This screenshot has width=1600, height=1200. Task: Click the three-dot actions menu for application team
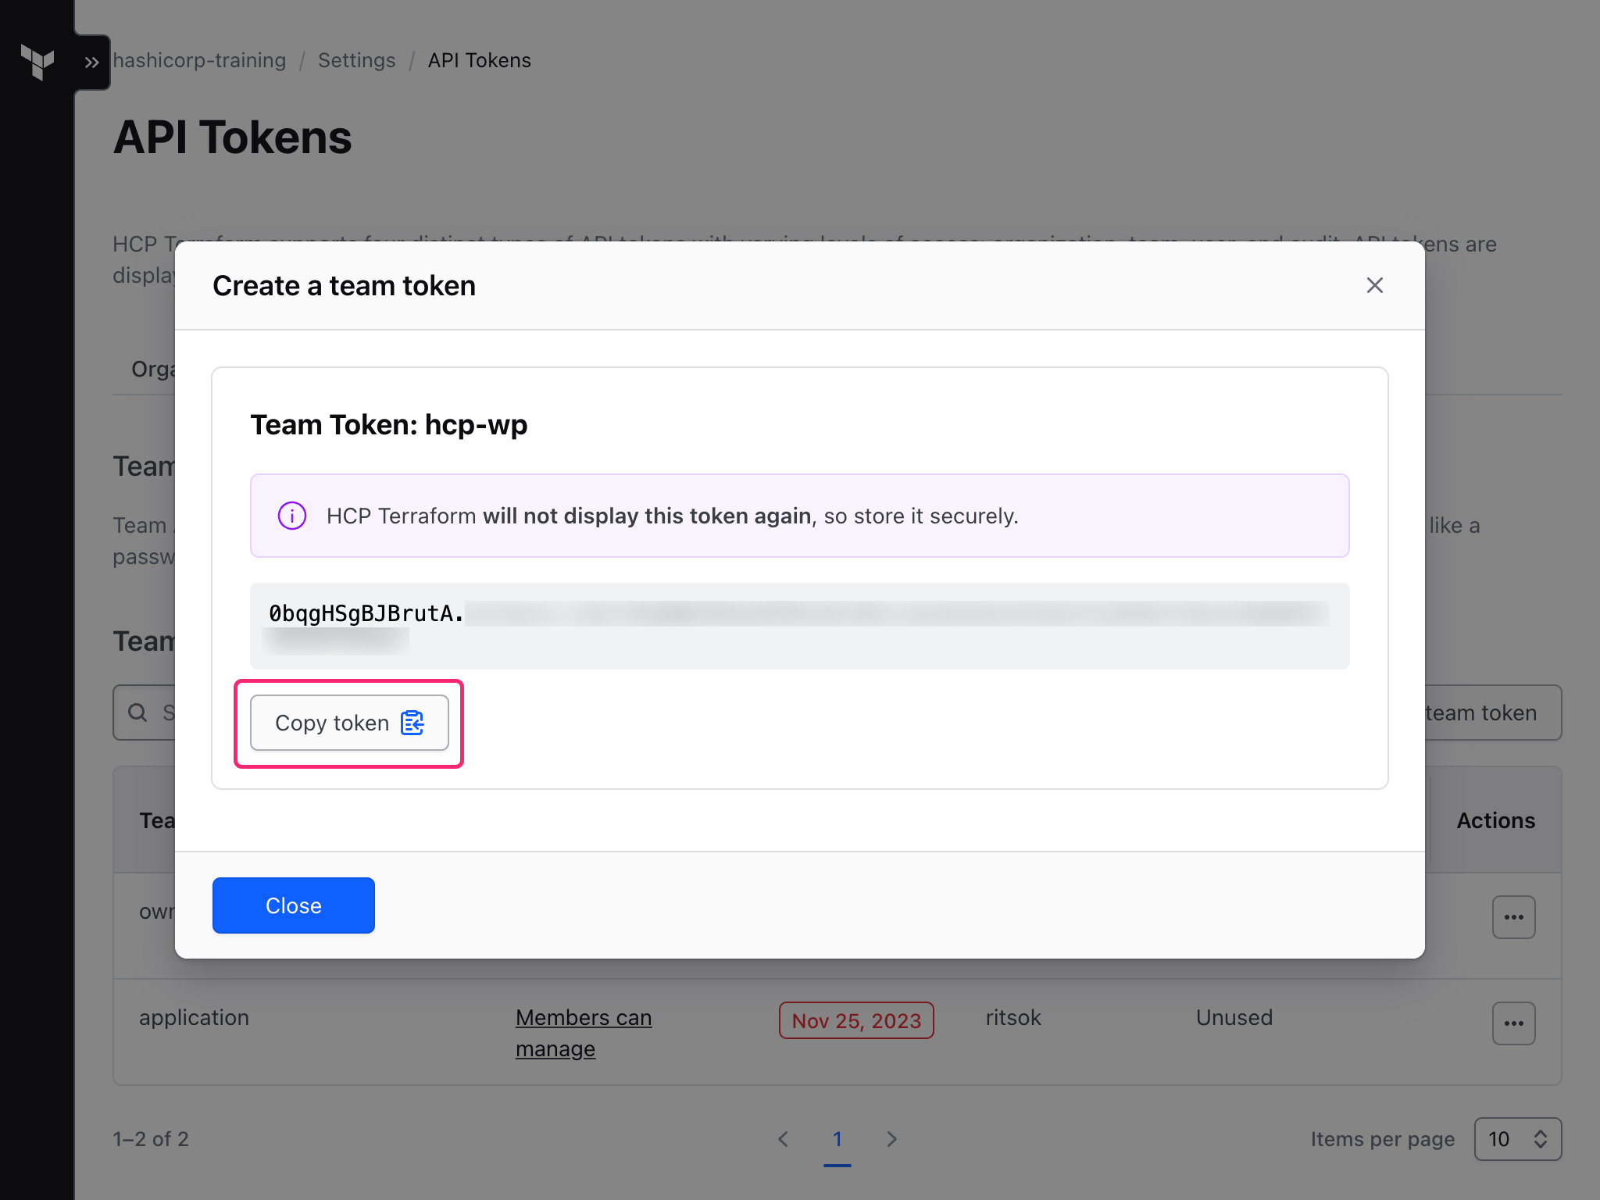pyautogui.click(x=1514, y=1021)
